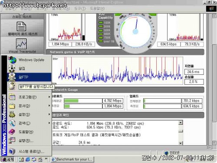Launch 알FTP from the Start menu
This screenshot has width=217, height=163.
pyautogui.click(x=30, y=77)
